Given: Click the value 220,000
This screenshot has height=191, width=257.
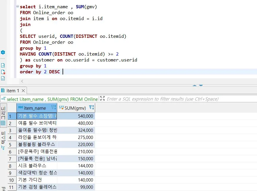Looking at the screenshot, I should pos(85,145).
